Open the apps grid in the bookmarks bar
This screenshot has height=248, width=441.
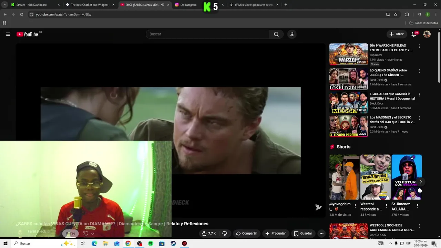coord(4,23)
